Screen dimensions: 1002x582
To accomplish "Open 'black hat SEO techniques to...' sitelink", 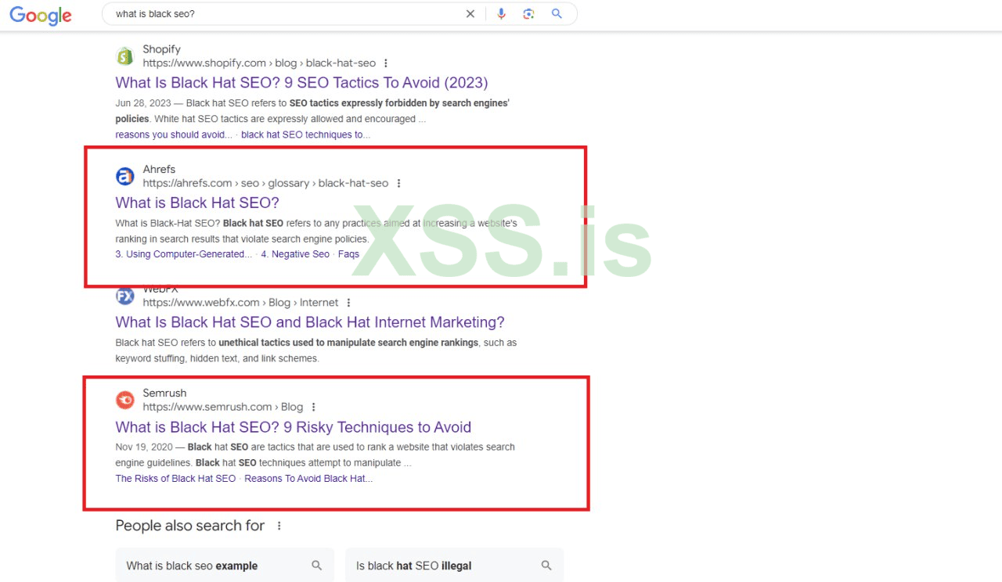I will [305, 135].
